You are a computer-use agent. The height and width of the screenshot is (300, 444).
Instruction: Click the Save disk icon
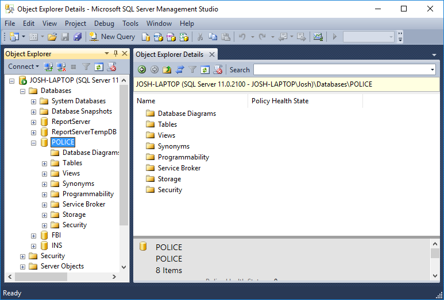click(x=65, y=37)
